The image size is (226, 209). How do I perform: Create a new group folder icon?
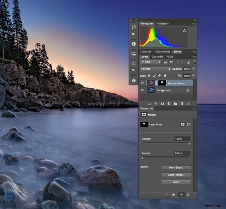tap(175, 103)
